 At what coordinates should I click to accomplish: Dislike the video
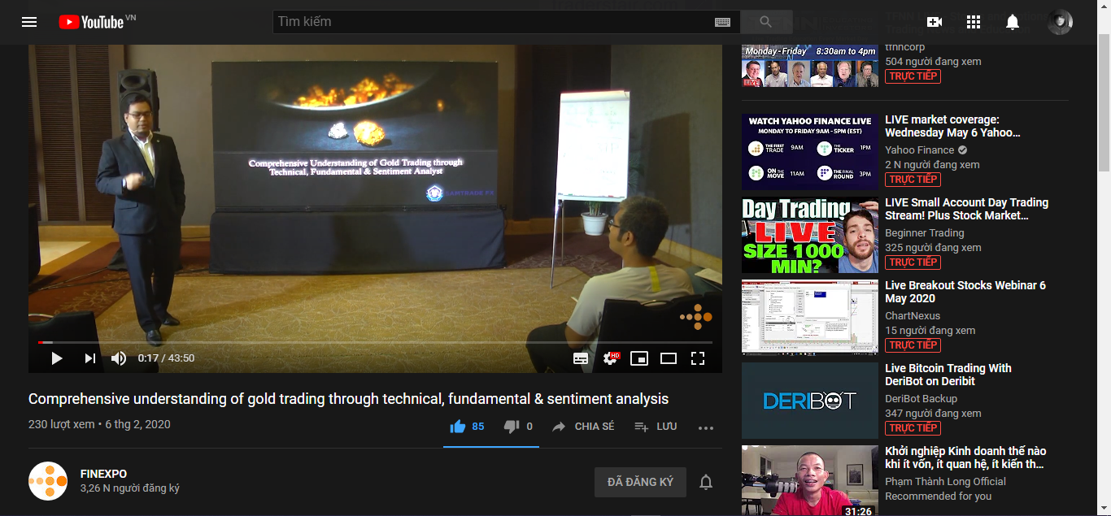[x=518, y=427]
